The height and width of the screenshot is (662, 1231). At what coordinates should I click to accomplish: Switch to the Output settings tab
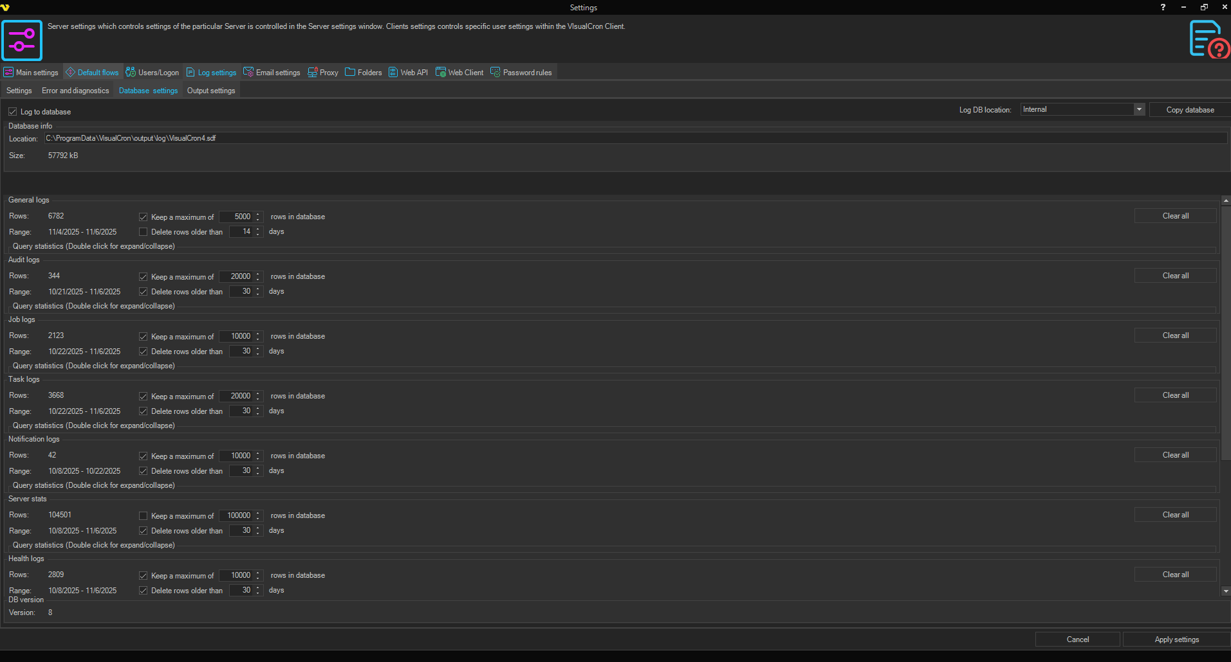tap(211, 91)
